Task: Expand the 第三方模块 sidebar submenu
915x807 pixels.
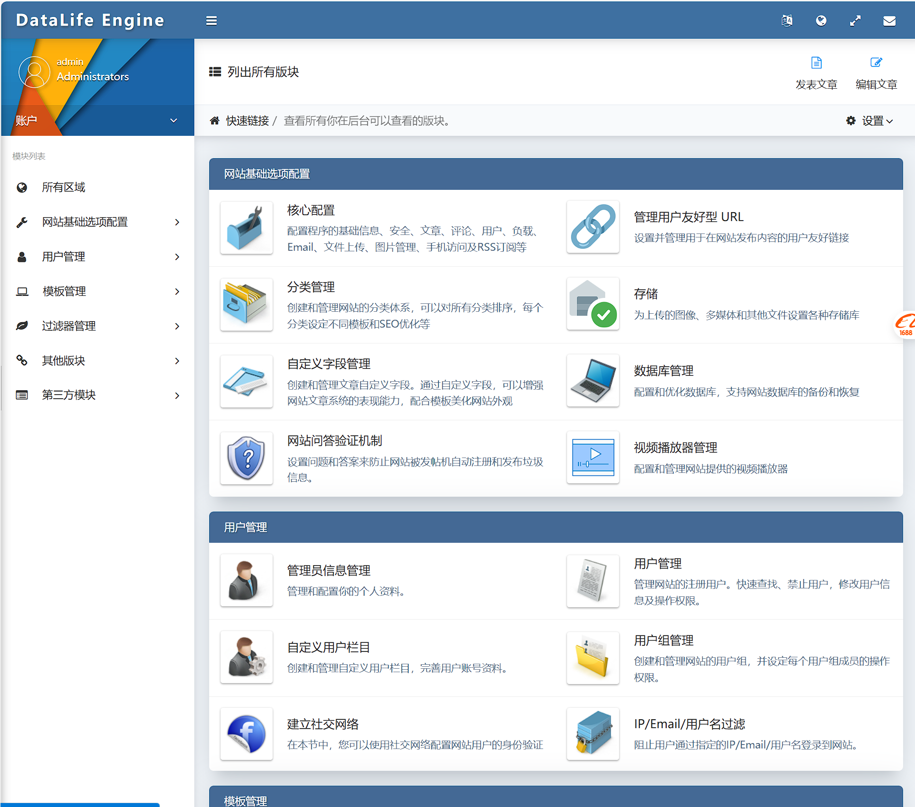Action: coord(176,395)
